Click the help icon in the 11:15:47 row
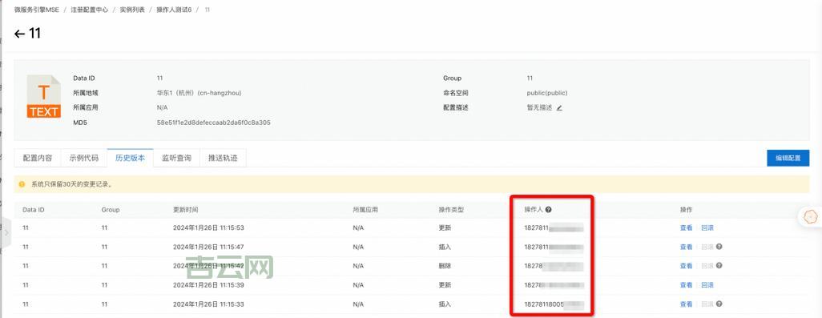Image resolution: width=822 pixels, height=318 pixels. [719, 247]
